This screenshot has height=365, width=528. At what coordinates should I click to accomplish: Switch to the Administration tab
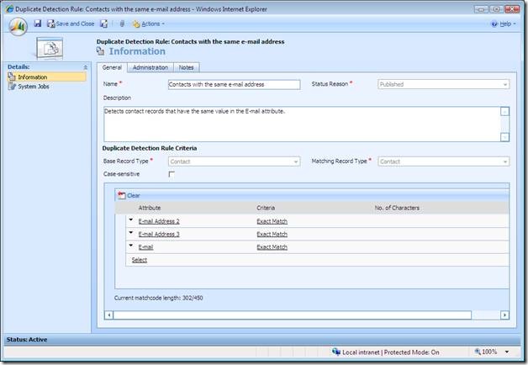click(x=150, y=67)
